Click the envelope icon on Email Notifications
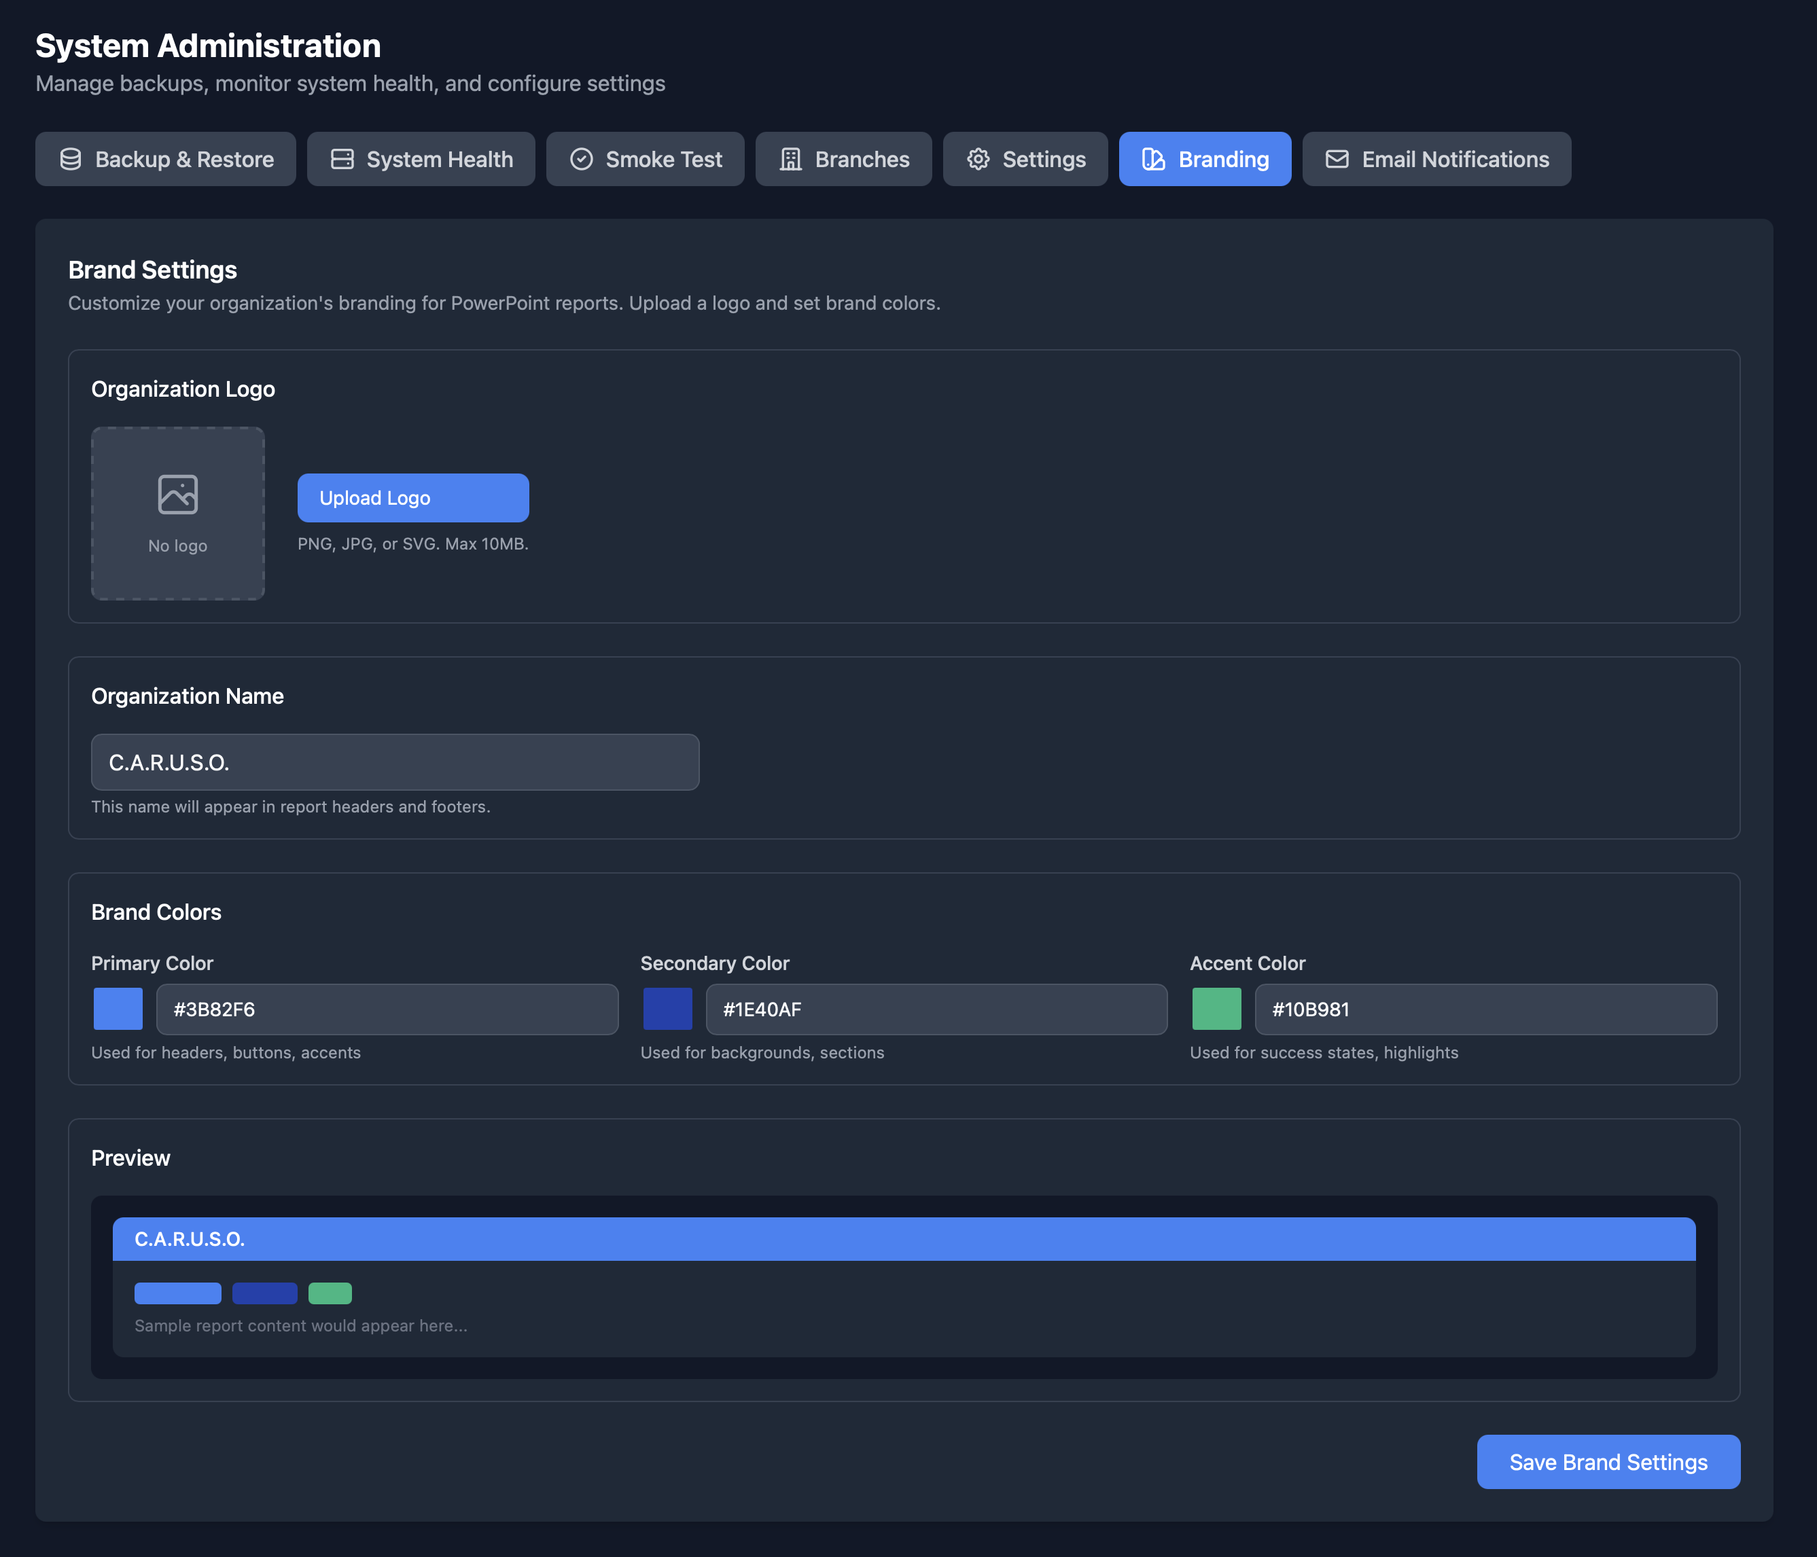Screen dimensions: 1817x1557 (1337, 160)
